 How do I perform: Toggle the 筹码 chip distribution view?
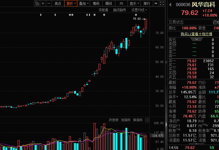point(96,3)
